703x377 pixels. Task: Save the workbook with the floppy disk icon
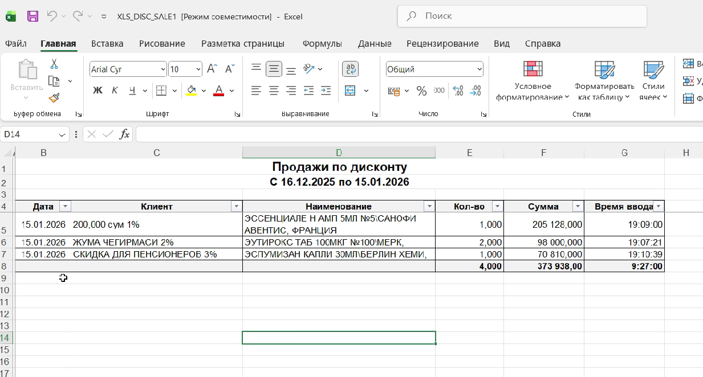[x=32, y=16]
